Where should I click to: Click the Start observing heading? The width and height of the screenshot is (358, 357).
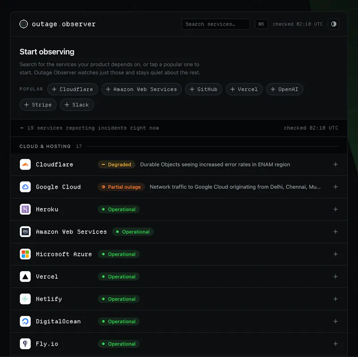(x=47, y=51)
